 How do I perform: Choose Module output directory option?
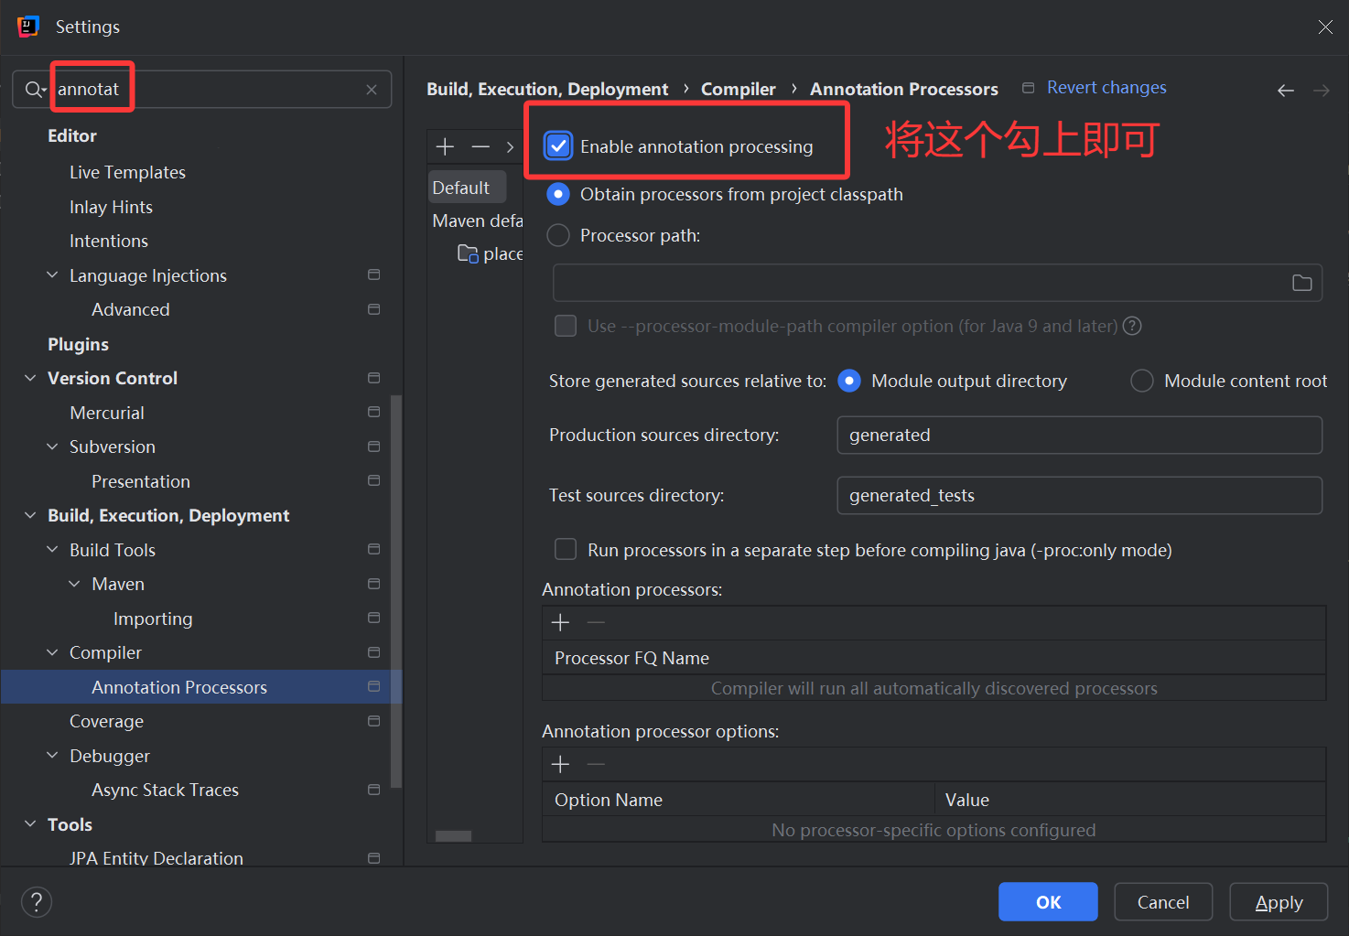pyautogui.click(x=849, y=381)
